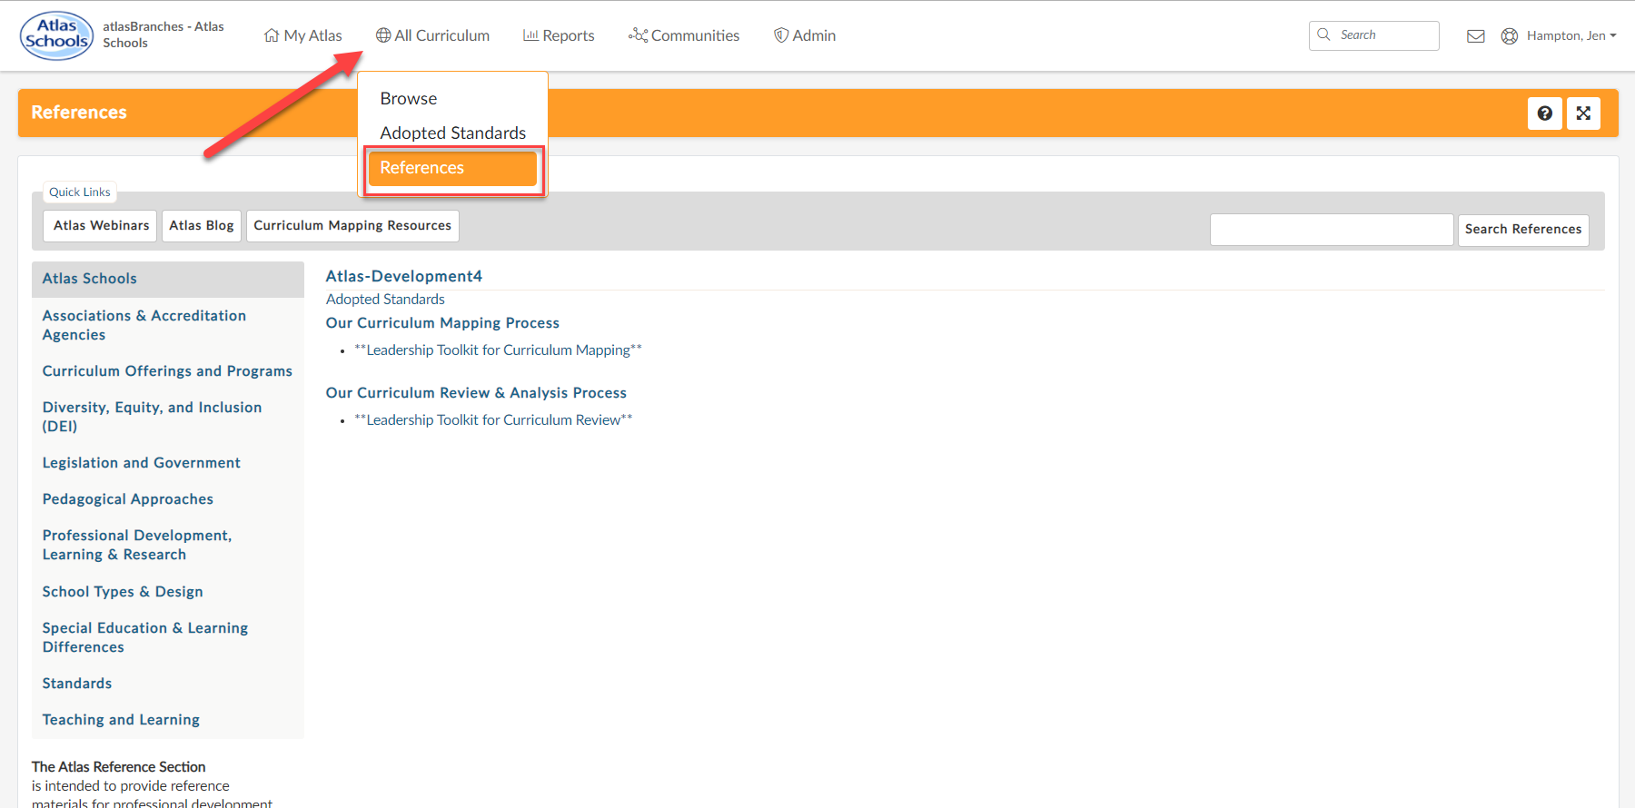Image resolution: width=1635 pixels, height=808 pixels.
Task: Click the Atlas Schools logo
Action: (56, 35)
